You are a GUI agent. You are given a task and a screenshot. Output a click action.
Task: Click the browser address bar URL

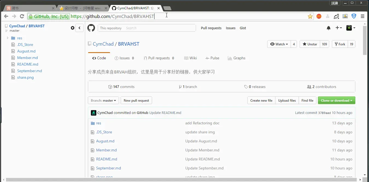click(112, 16)
